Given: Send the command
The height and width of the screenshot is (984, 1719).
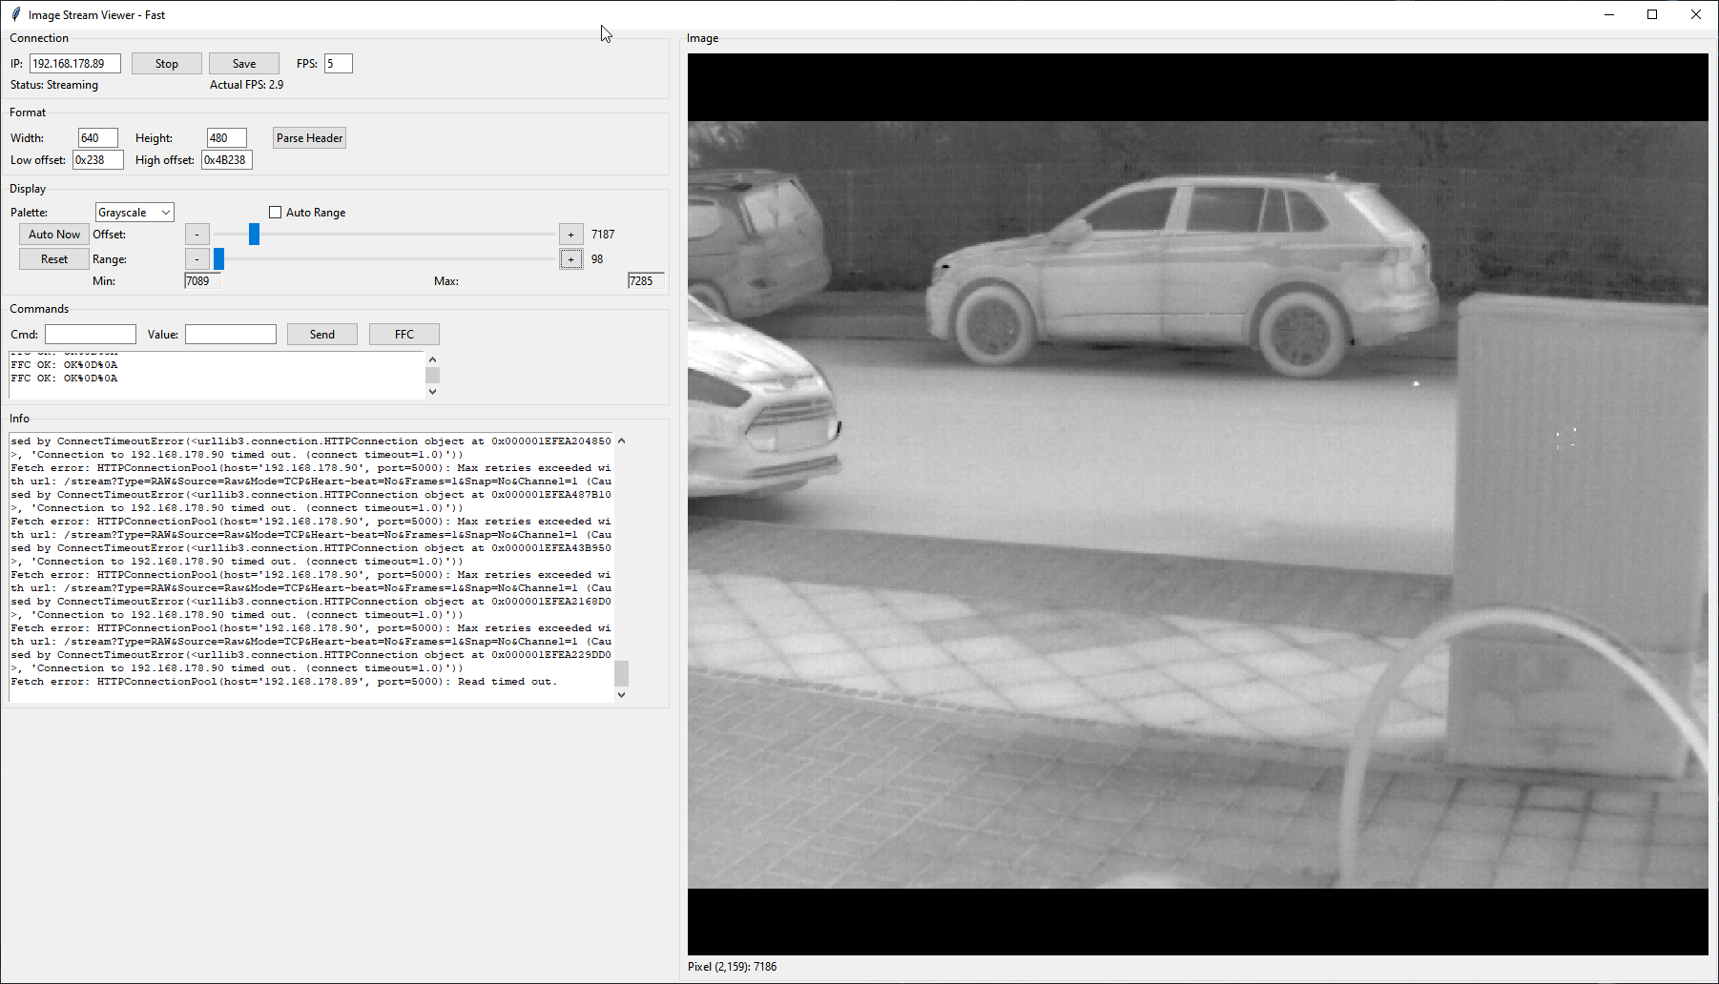Looking at the screenshot, I should 322,335.
